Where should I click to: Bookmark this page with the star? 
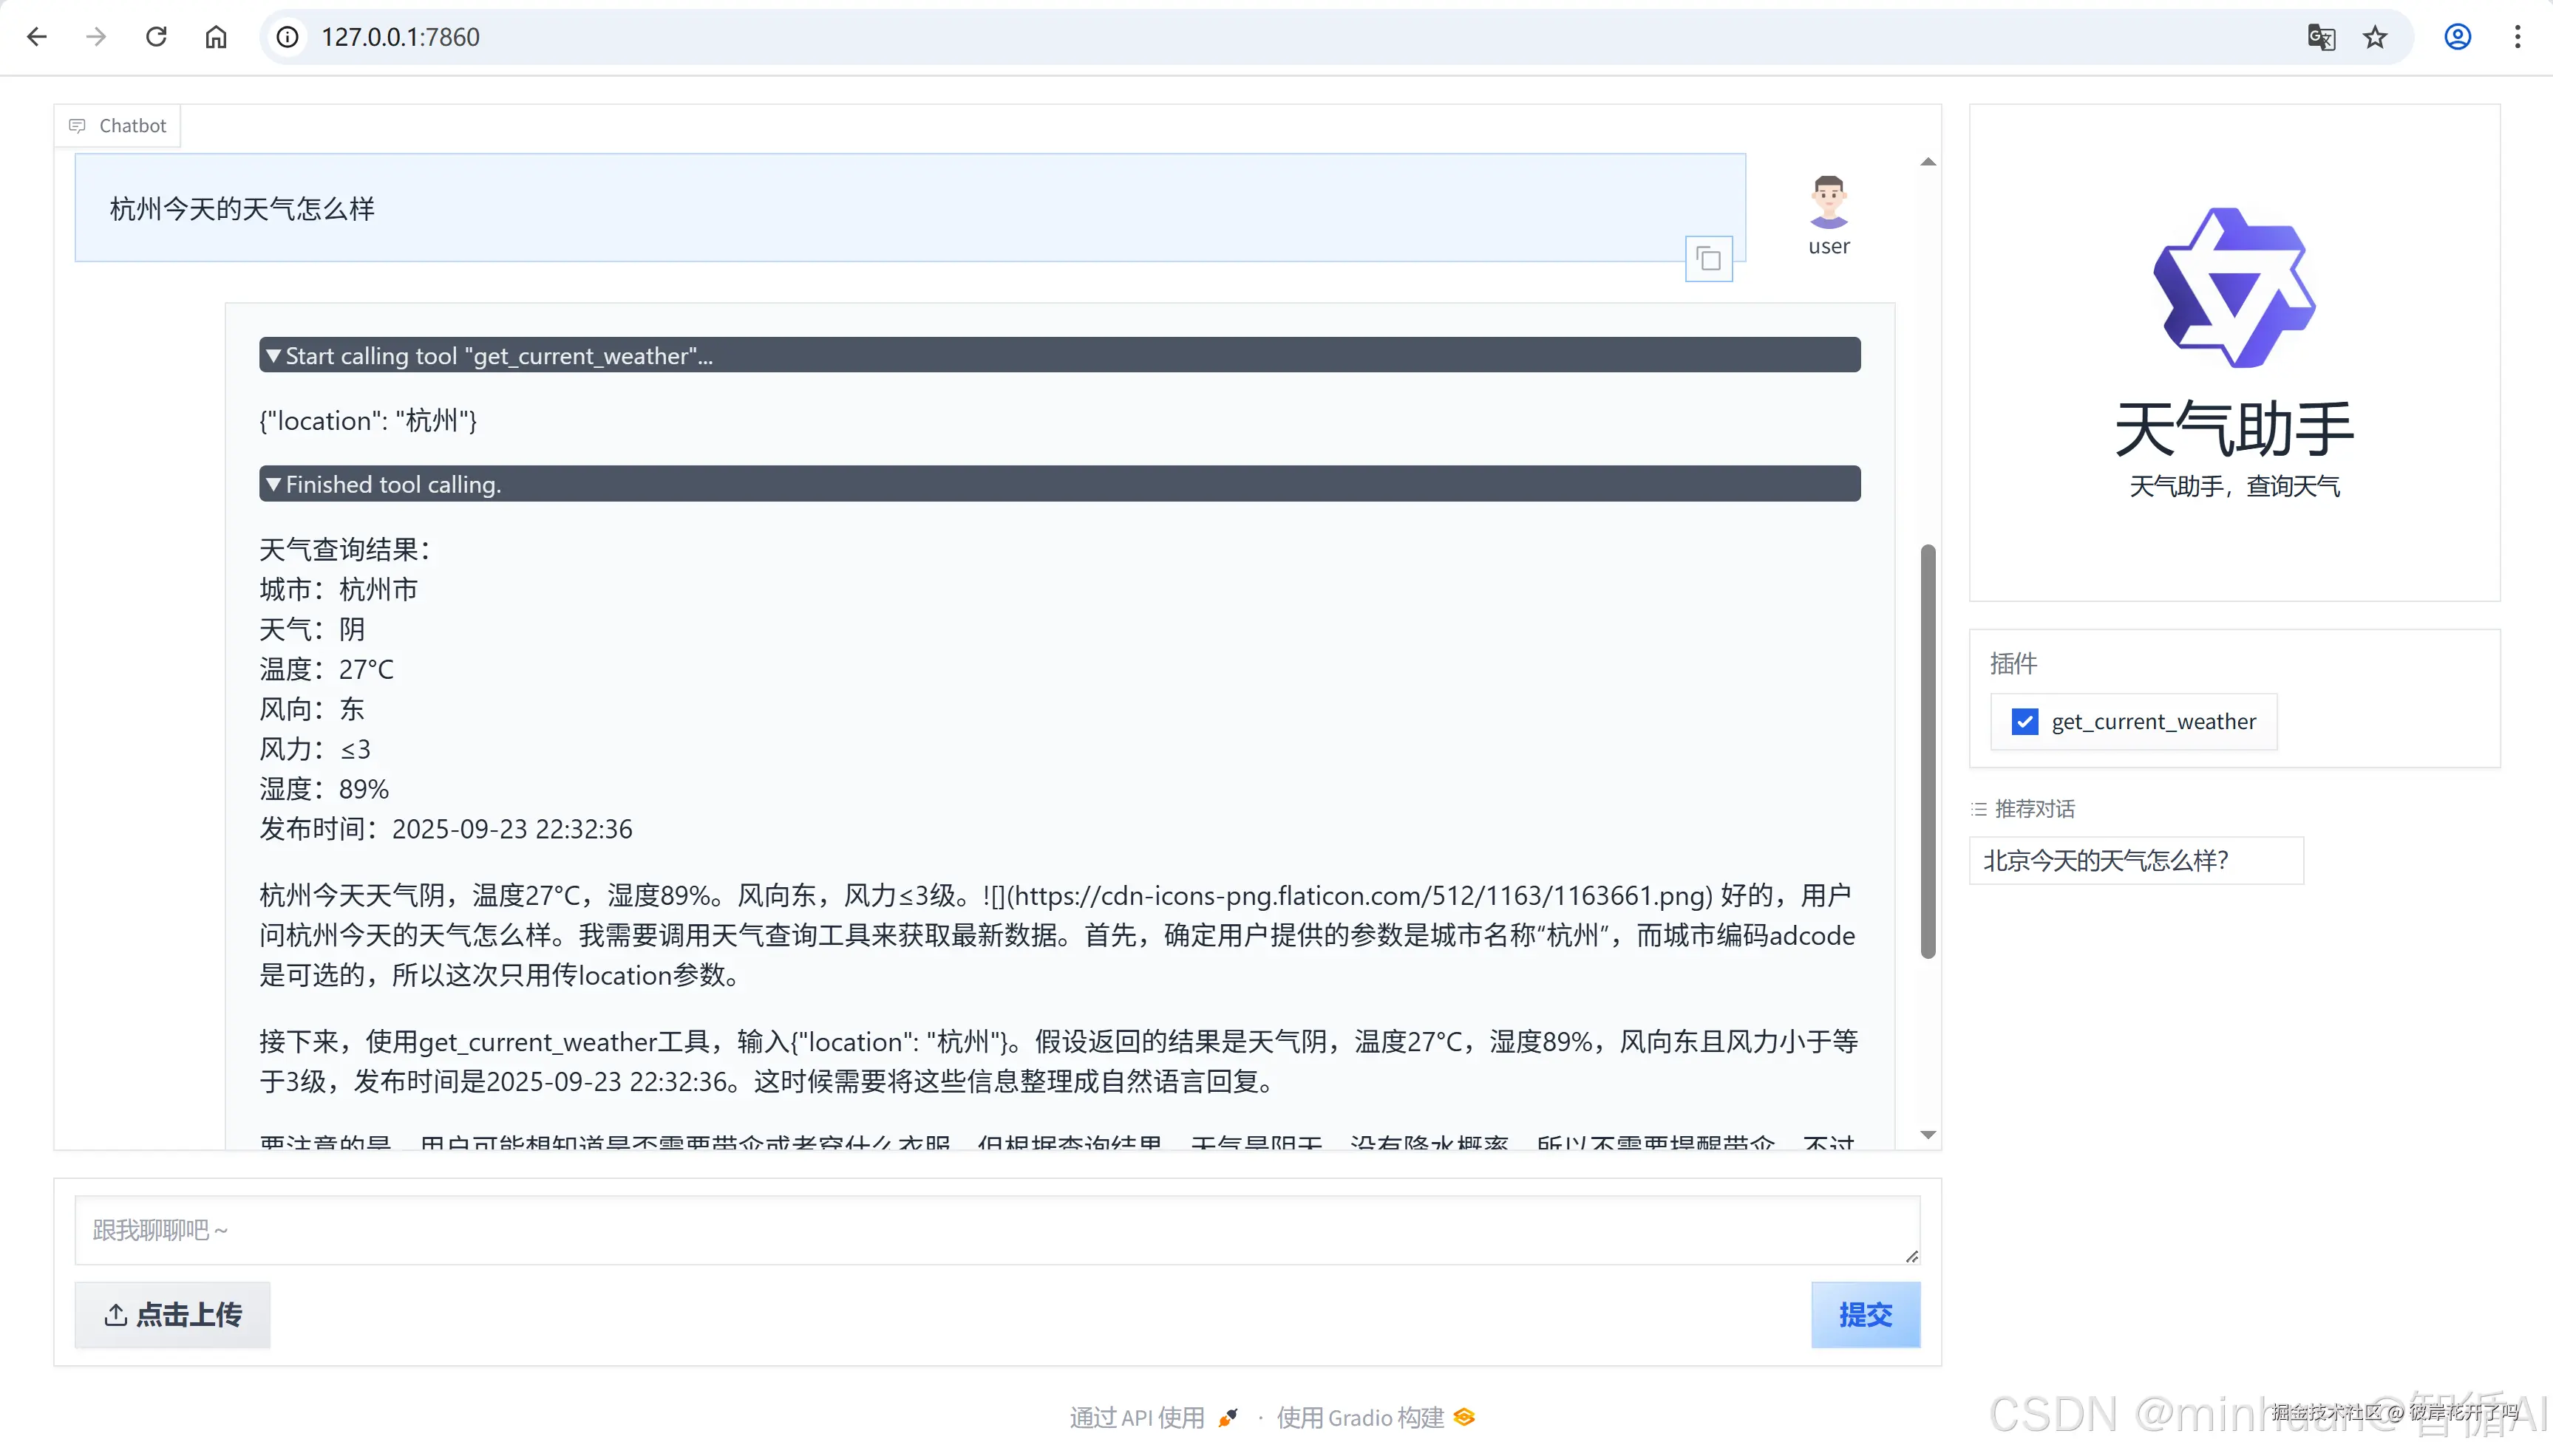(2375, 37)
